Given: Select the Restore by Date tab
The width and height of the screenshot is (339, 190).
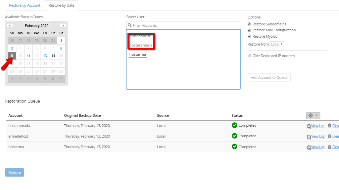Looking at the screenshot, I should [x=61, y=5].
